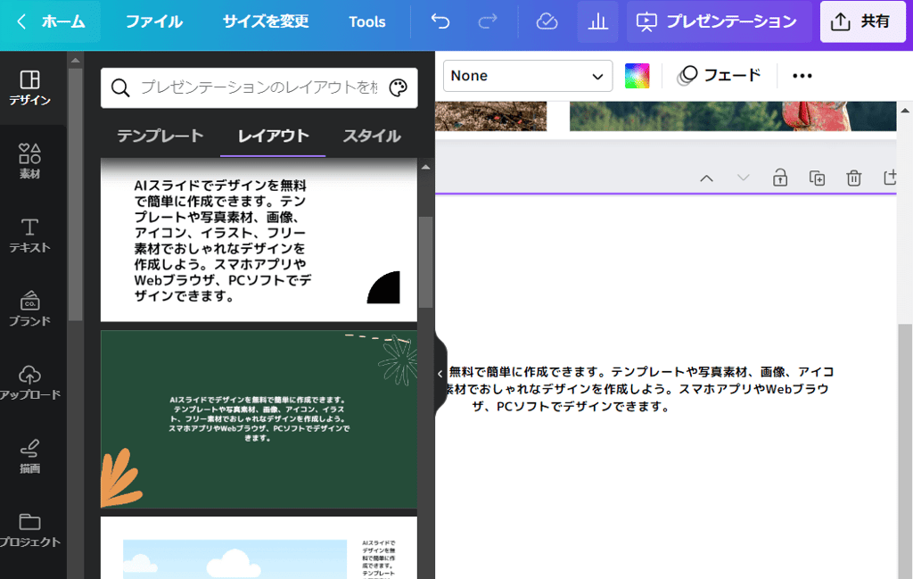Select the sky and clouds layout thumbnail
This screenshot has height=579, width=913.
click(x=259, y=548)
